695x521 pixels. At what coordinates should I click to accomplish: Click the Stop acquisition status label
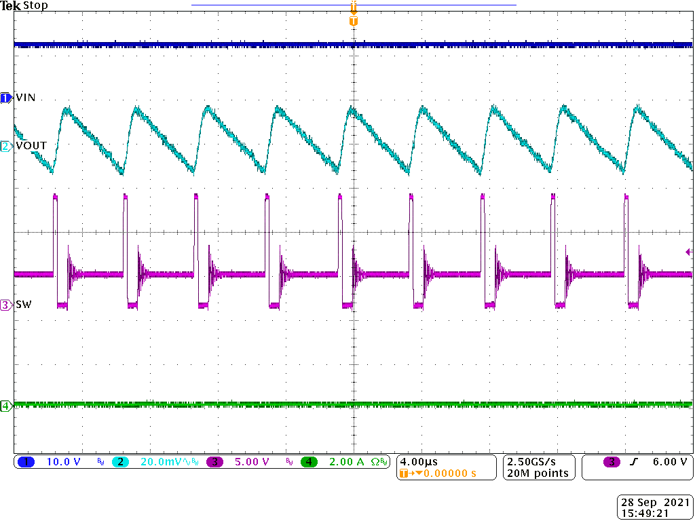click(35, 5)
